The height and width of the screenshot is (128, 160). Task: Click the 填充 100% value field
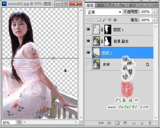click(x=146, y=20)
